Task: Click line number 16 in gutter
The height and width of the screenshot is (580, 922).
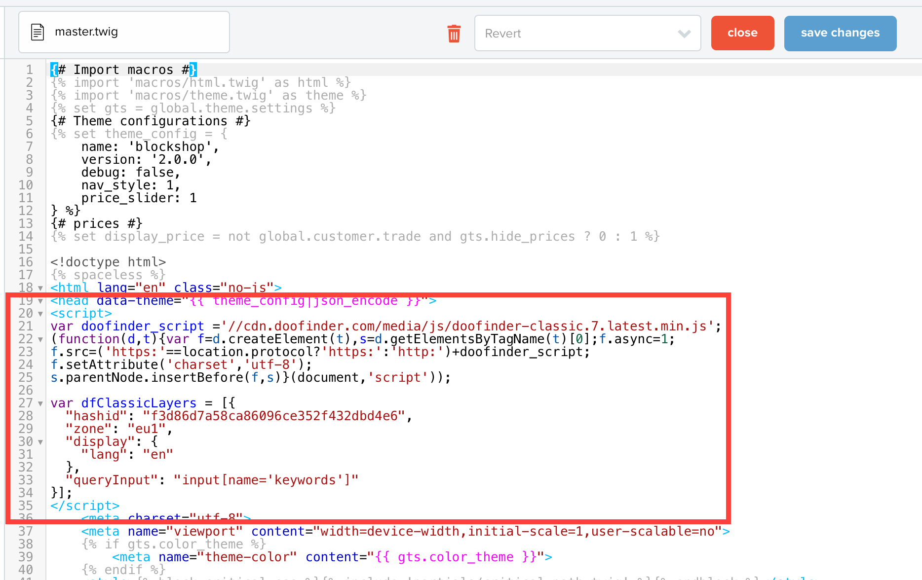Action: (26, 262)
